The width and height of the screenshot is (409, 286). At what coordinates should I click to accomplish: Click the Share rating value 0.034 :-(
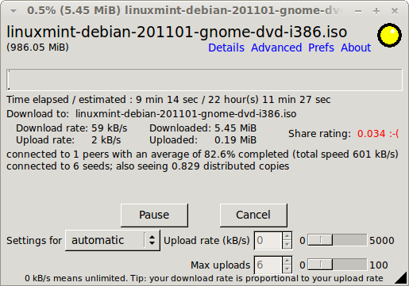[x=378, y=134]
